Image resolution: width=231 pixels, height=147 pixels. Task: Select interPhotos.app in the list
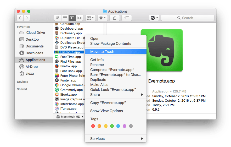click(x=69, y=104)
